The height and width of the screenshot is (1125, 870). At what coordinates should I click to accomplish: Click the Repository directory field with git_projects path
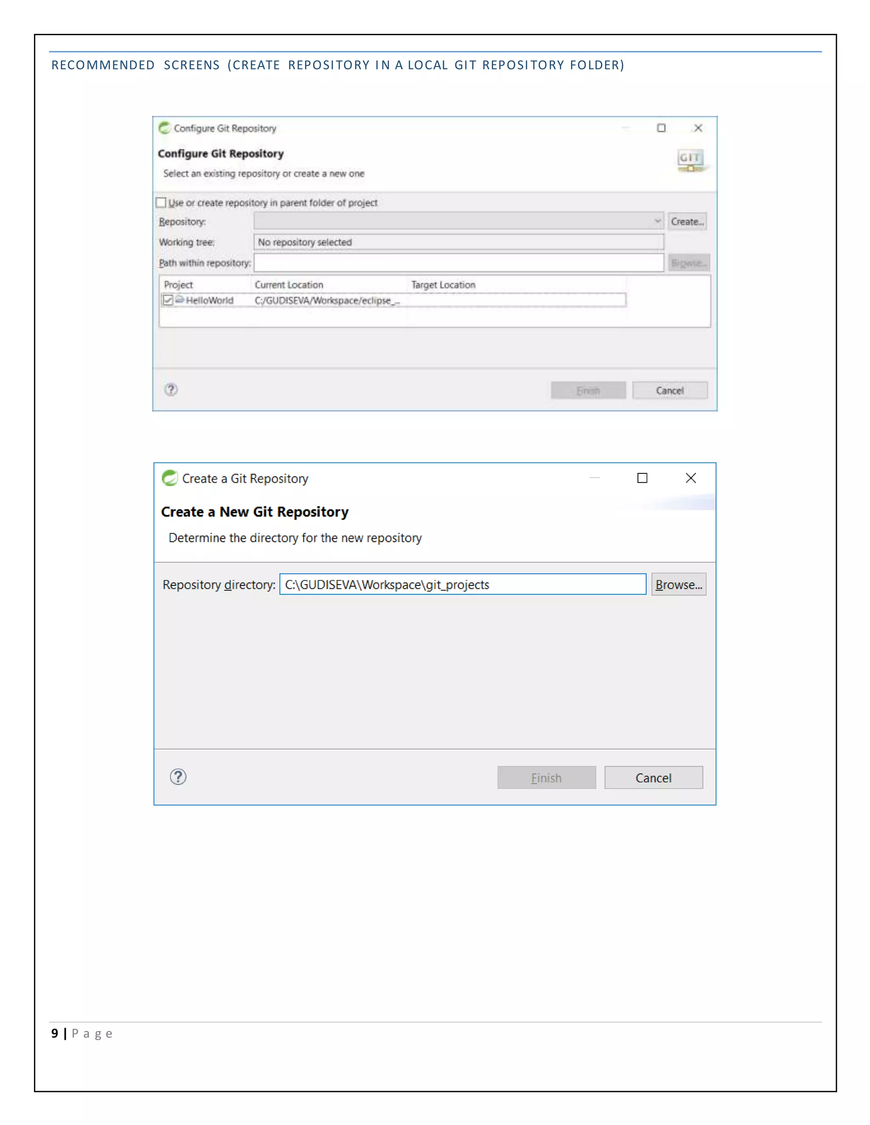tap(462, 584)
